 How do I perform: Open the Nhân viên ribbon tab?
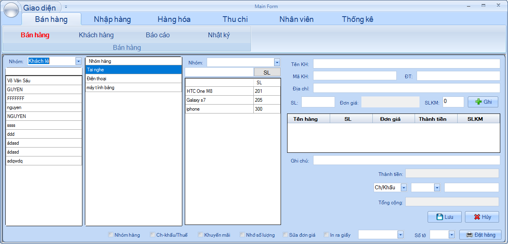tap(296, 19)
